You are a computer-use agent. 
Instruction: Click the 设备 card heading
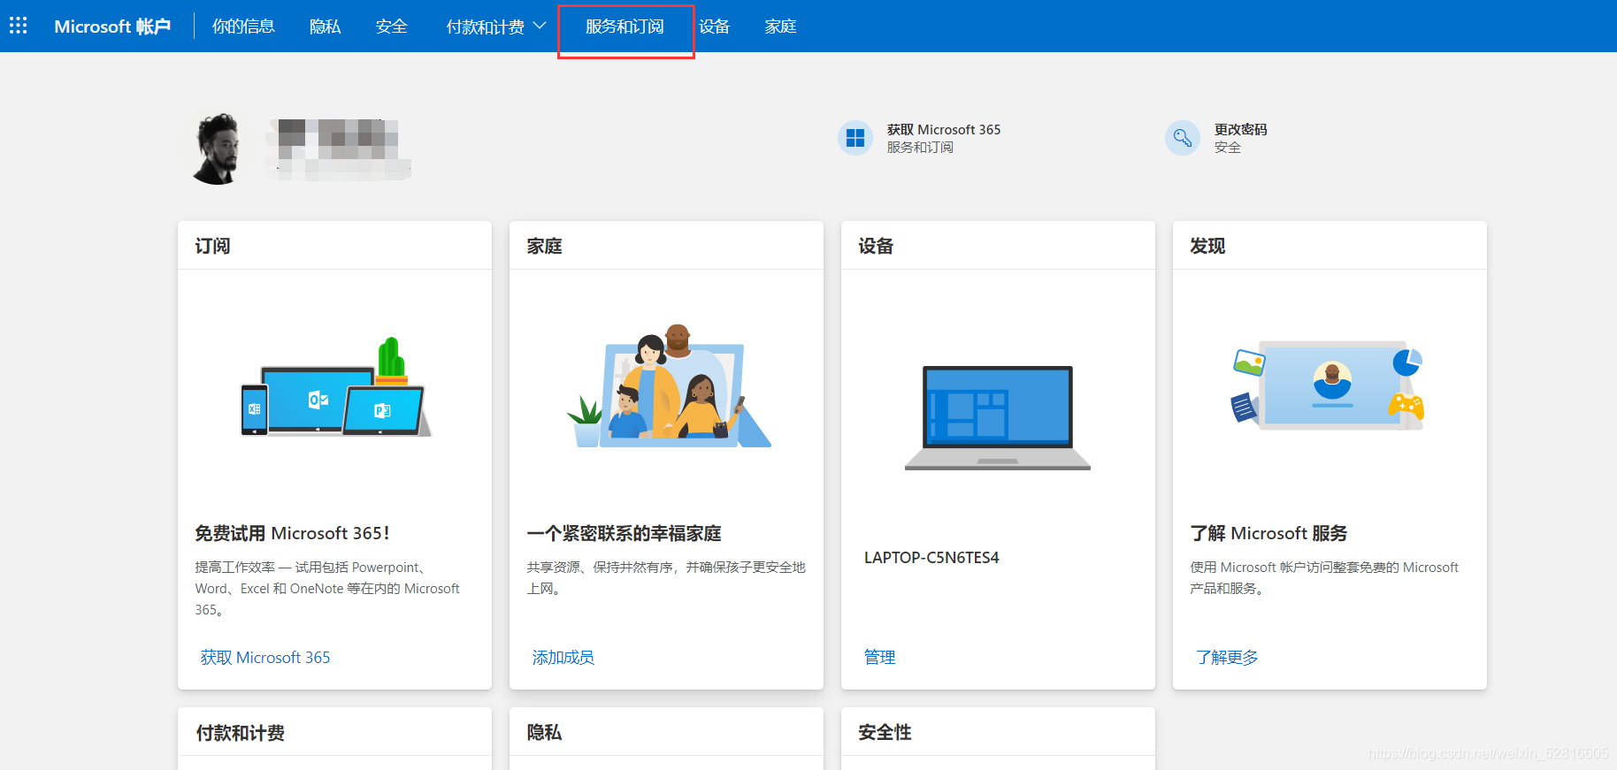point(876,246)
